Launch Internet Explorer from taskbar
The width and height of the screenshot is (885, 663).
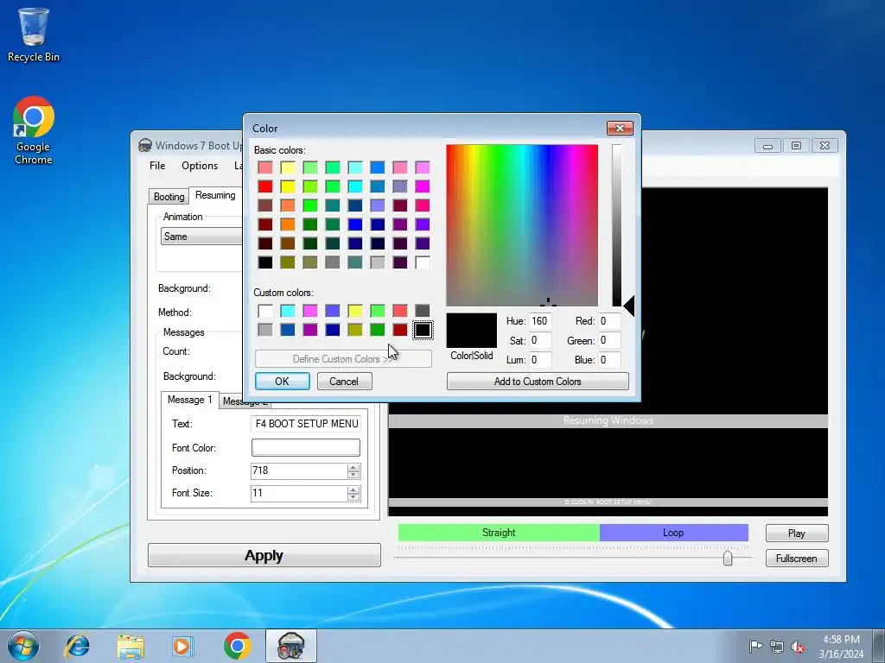[77, 646]
